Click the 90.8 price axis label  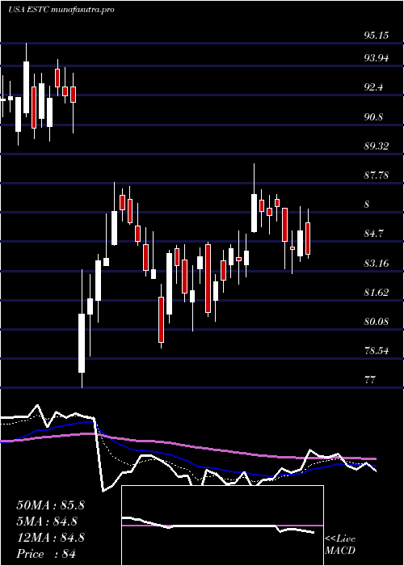pos(374,117)
